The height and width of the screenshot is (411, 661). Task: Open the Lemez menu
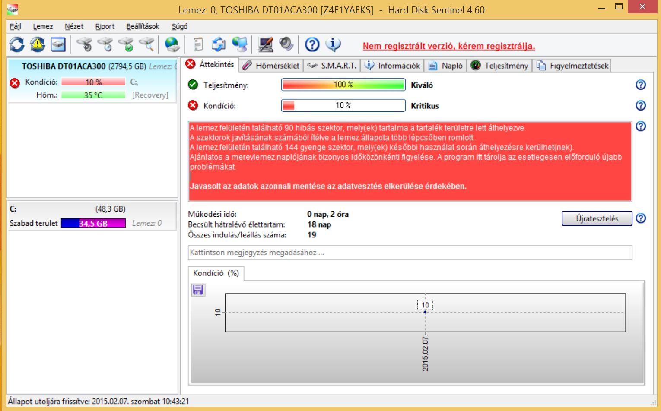click(43, 26)
